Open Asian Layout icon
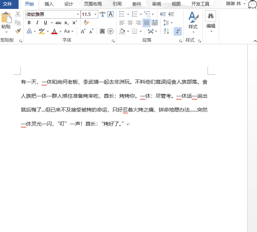The width and height of the screenshot is (257, 232). 151,31
